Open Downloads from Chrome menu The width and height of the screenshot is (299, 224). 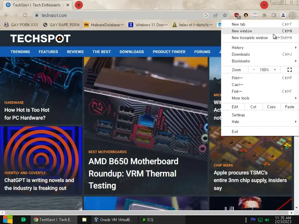pyautogui.click(x=260, y=54)
